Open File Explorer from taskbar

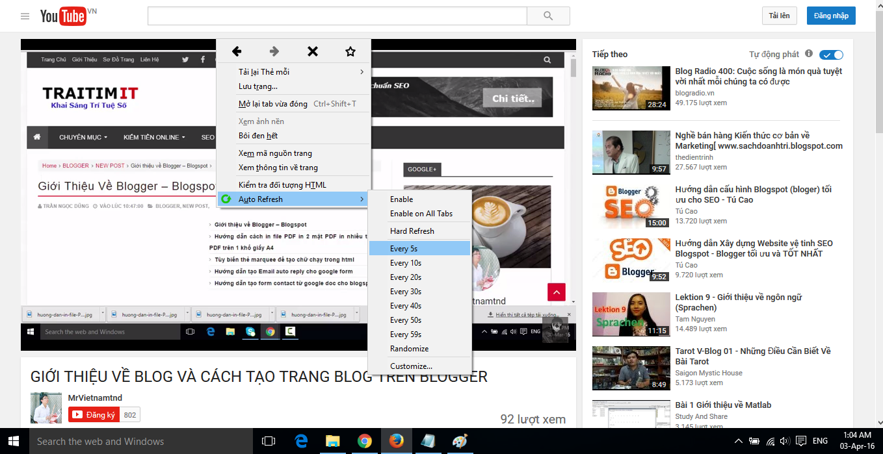click(x=333, y=441)
